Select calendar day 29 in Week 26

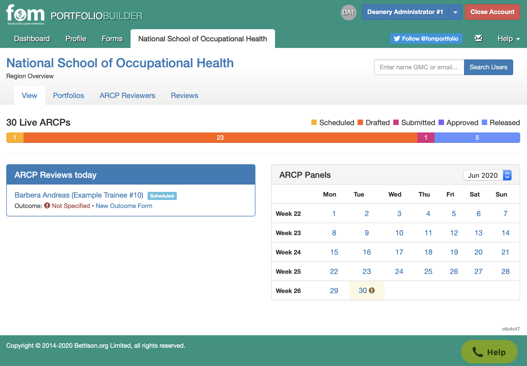tap(334, 291)
